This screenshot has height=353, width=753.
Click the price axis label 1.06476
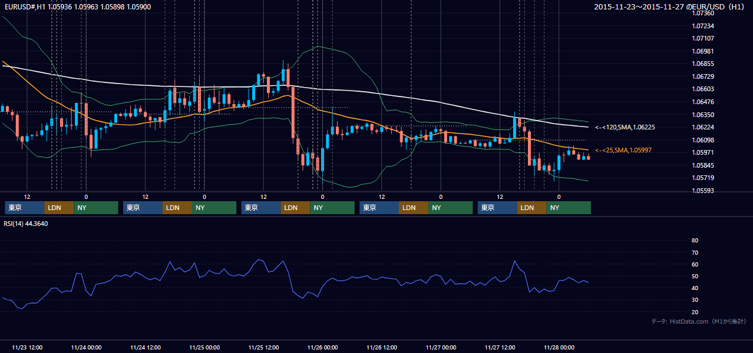(703, 102)
